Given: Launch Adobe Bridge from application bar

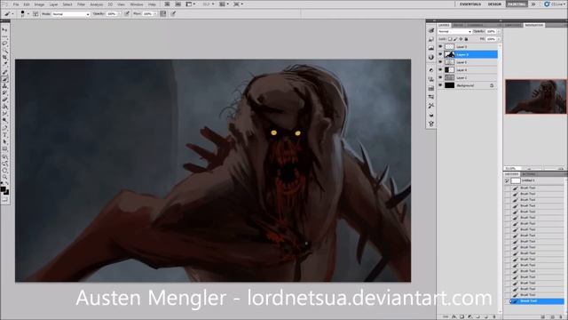Looking at the screenshot, I should tap(168, 4).
